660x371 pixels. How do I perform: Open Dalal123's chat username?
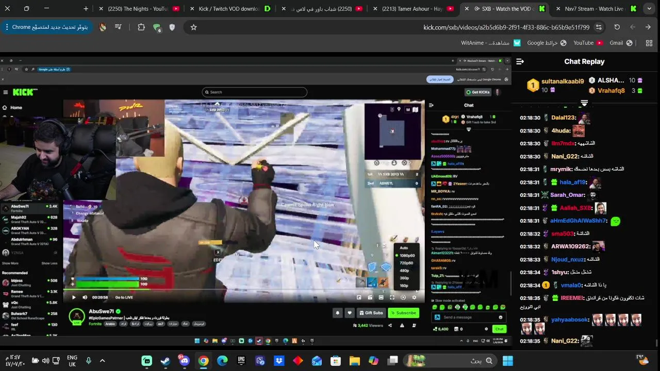563,117
